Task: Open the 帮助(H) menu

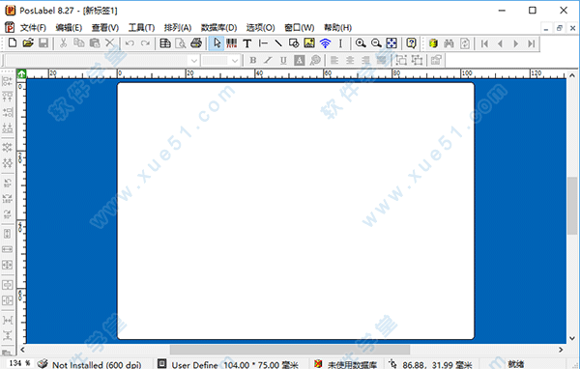Action: click(337, 27)
